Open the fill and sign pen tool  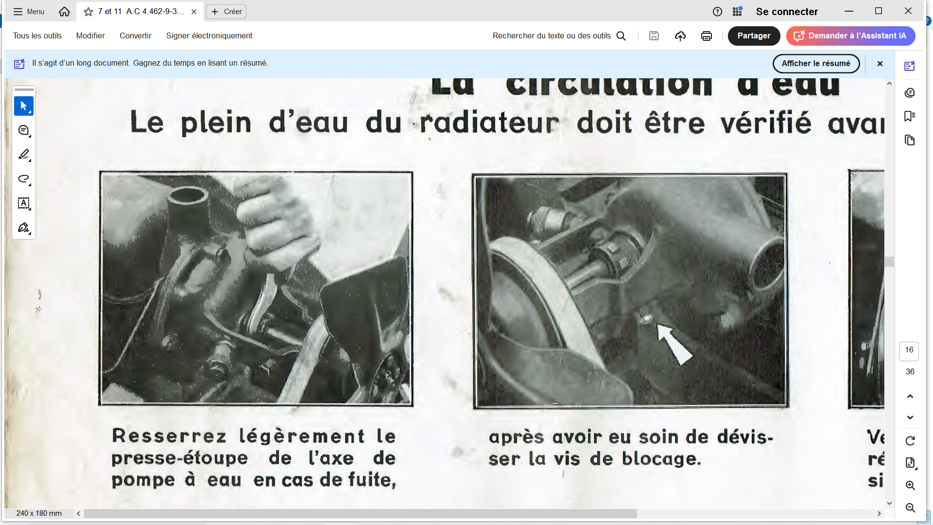[x=23, y=227]
